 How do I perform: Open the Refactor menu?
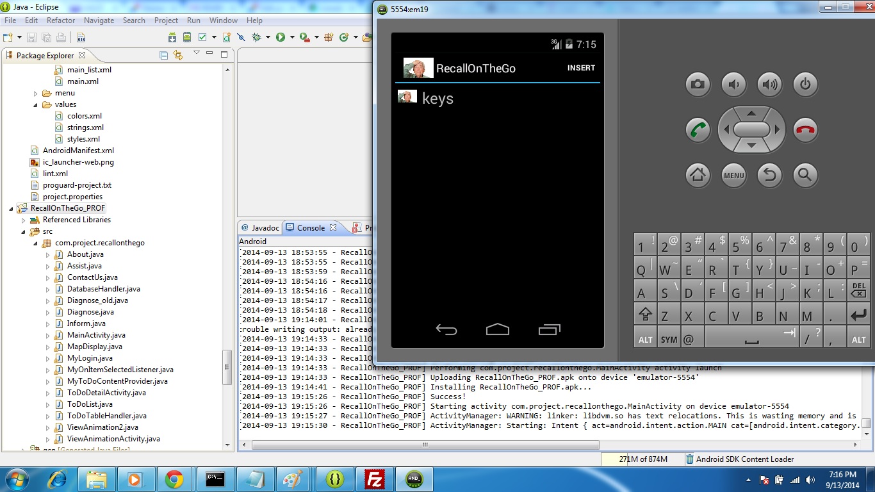(x=61, y=20)
